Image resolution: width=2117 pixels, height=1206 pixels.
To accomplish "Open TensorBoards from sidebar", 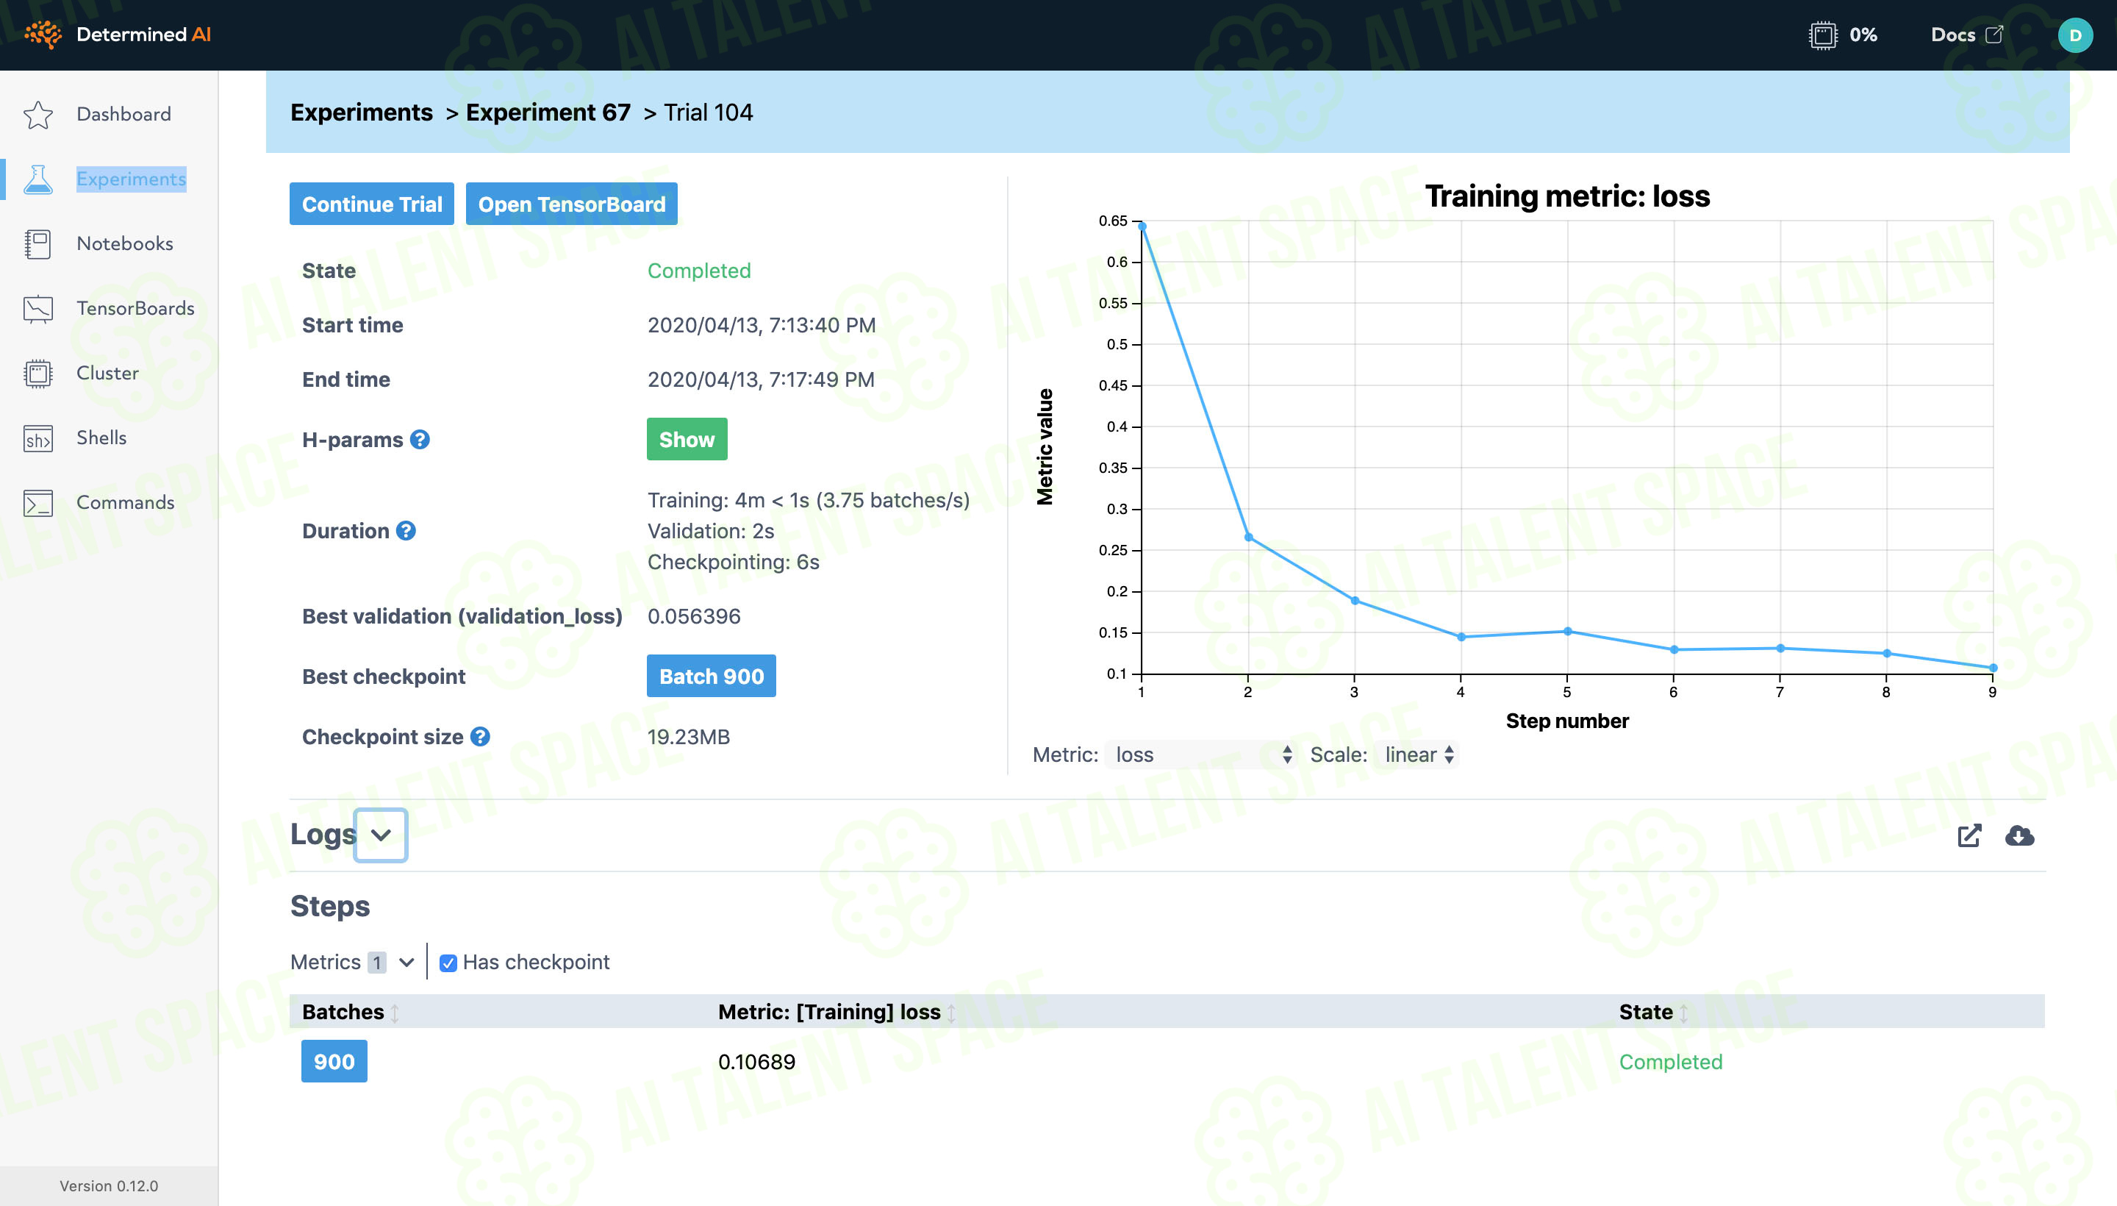I will [136, 308].
